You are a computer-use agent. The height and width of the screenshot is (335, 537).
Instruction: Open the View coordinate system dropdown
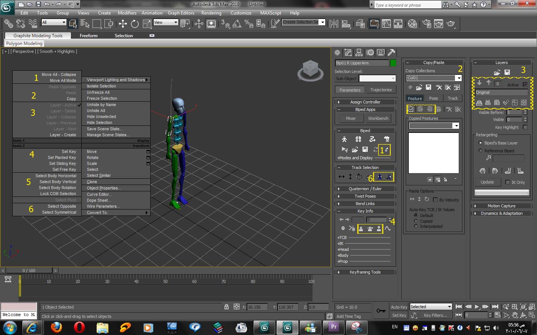pos(166,22)
